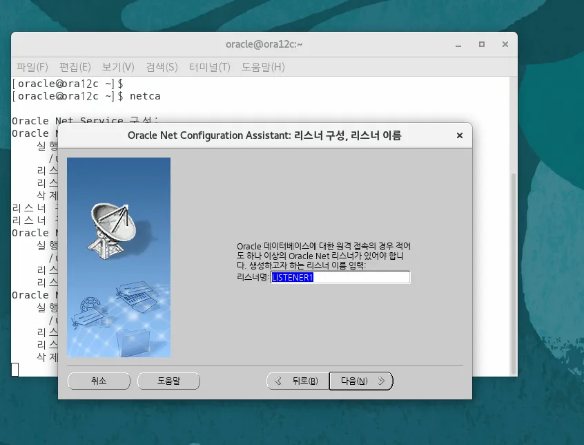Click the 리스너명: label text
The image size is (584, 445).
pyautogui.click(x=253, y=277)
